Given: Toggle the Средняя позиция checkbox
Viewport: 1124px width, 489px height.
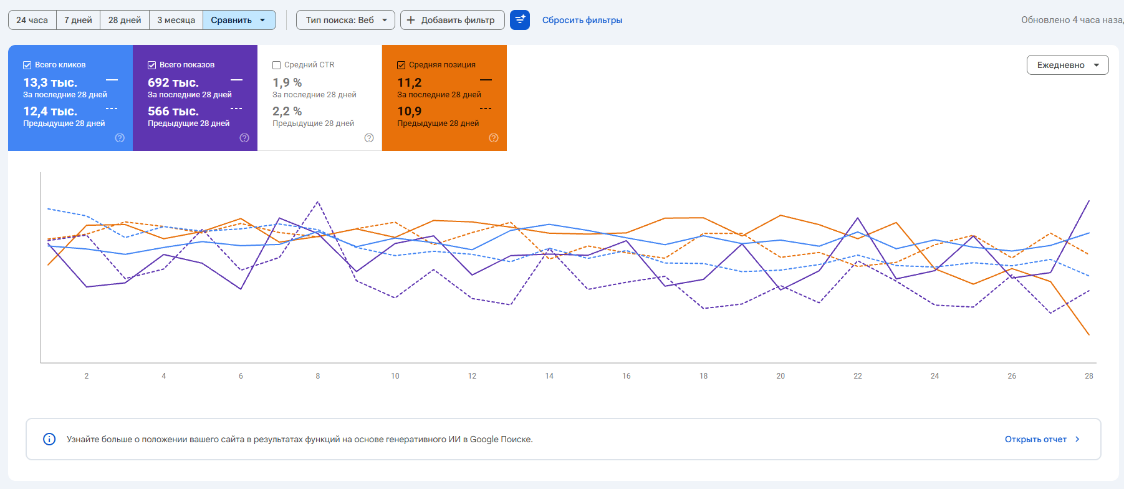Looking at the screenshot, I should (x=401, y=65).
